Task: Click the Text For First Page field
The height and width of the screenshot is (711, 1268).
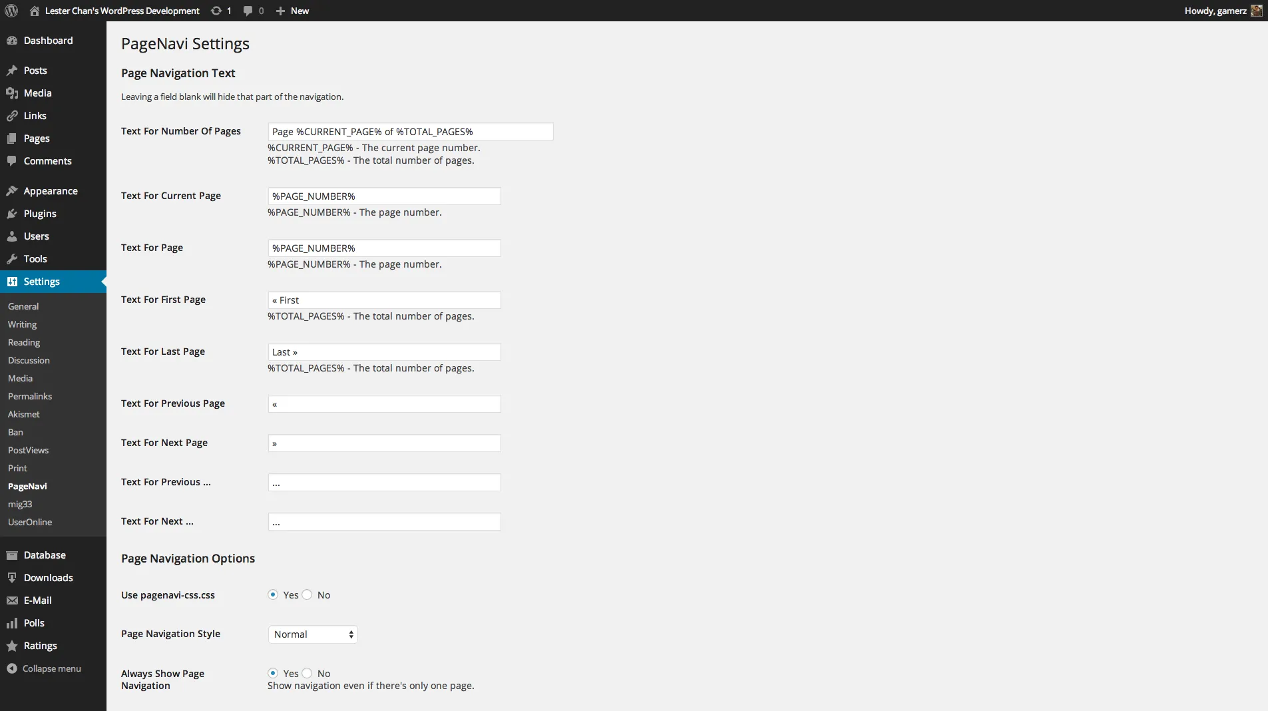Action: (385, 300)
